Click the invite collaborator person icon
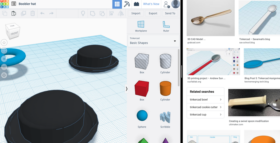 (166, 4)
